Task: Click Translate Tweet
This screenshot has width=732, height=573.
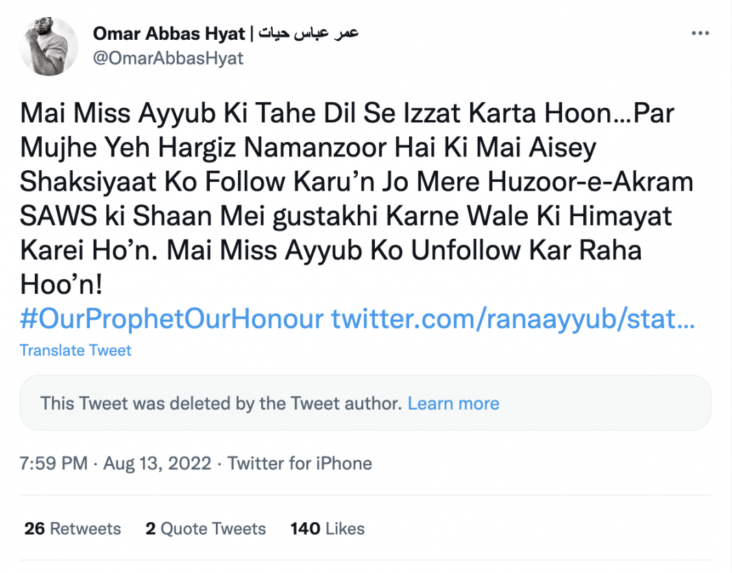Action: [x=75, y=350]
